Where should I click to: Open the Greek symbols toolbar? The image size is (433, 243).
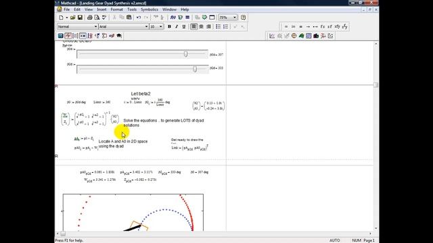(112, 36)
